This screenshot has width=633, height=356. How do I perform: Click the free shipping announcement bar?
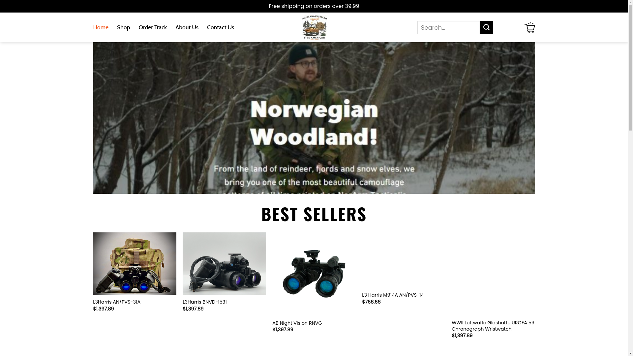(x=314, y=6)
